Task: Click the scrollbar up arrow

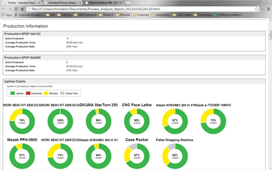Action: coord(270,20)
